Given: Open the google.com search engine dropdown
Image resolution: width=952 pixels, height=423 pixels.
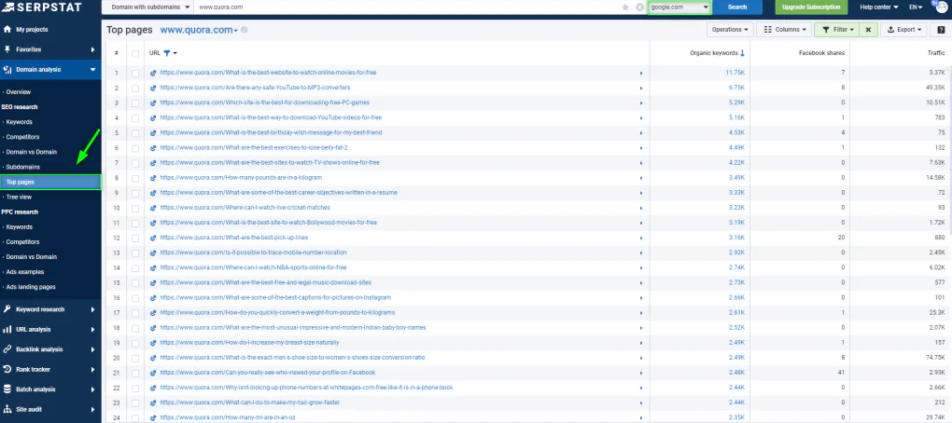Looking at the screenshot, I should 679,7.
